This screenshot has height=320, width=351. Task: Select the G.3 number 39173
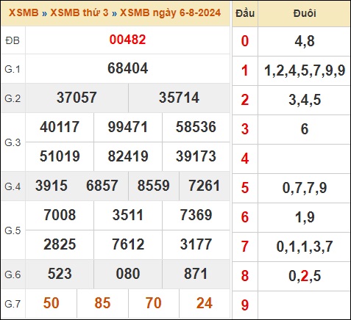click(x=196, y=156)
